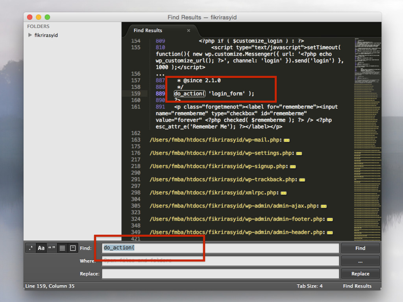
Task: Expand folded results for admin-footer.php
Action: [330, 219]
